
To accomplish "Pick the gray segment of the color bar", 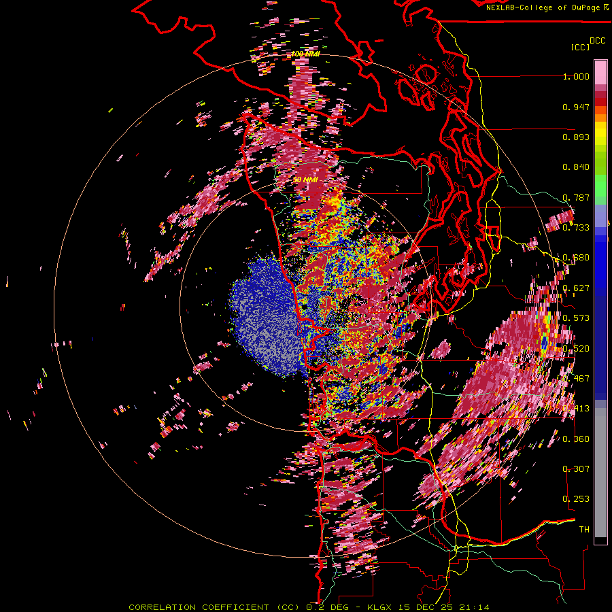I will [600, 473].
